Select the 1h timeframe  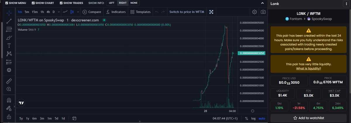point(42,12)
